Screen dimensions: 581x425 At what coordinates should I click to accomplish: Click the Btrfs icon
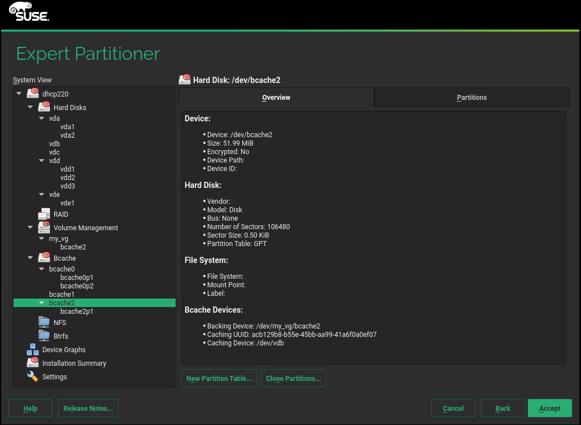coord(44,336)
